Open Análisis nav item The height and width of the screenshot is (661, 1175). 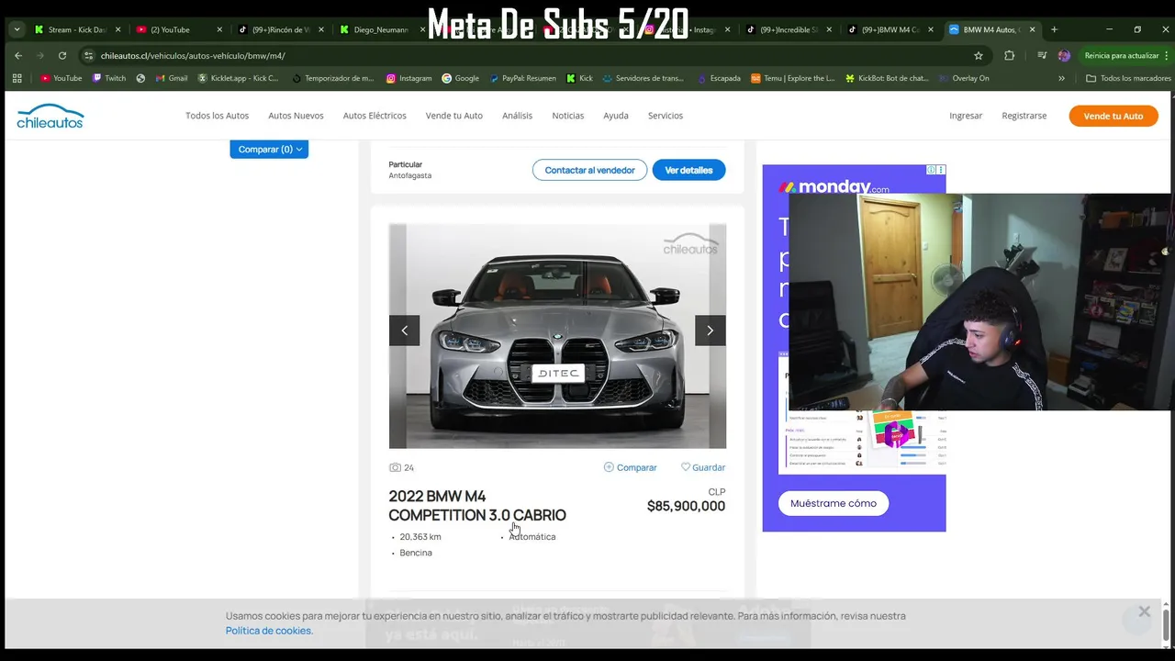pos(517,116)
